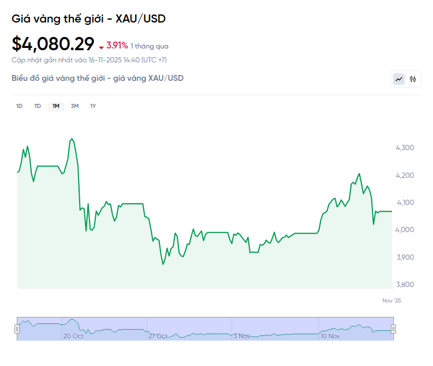Click the 10 Nov marker in navigator
The height and width of the screenshot is (366, 433).
tap(331, 336)
